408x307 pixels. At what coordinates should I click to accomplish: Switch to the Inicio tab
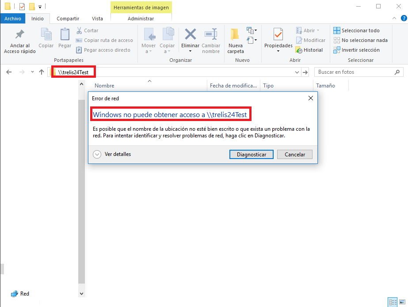point(38,19)
